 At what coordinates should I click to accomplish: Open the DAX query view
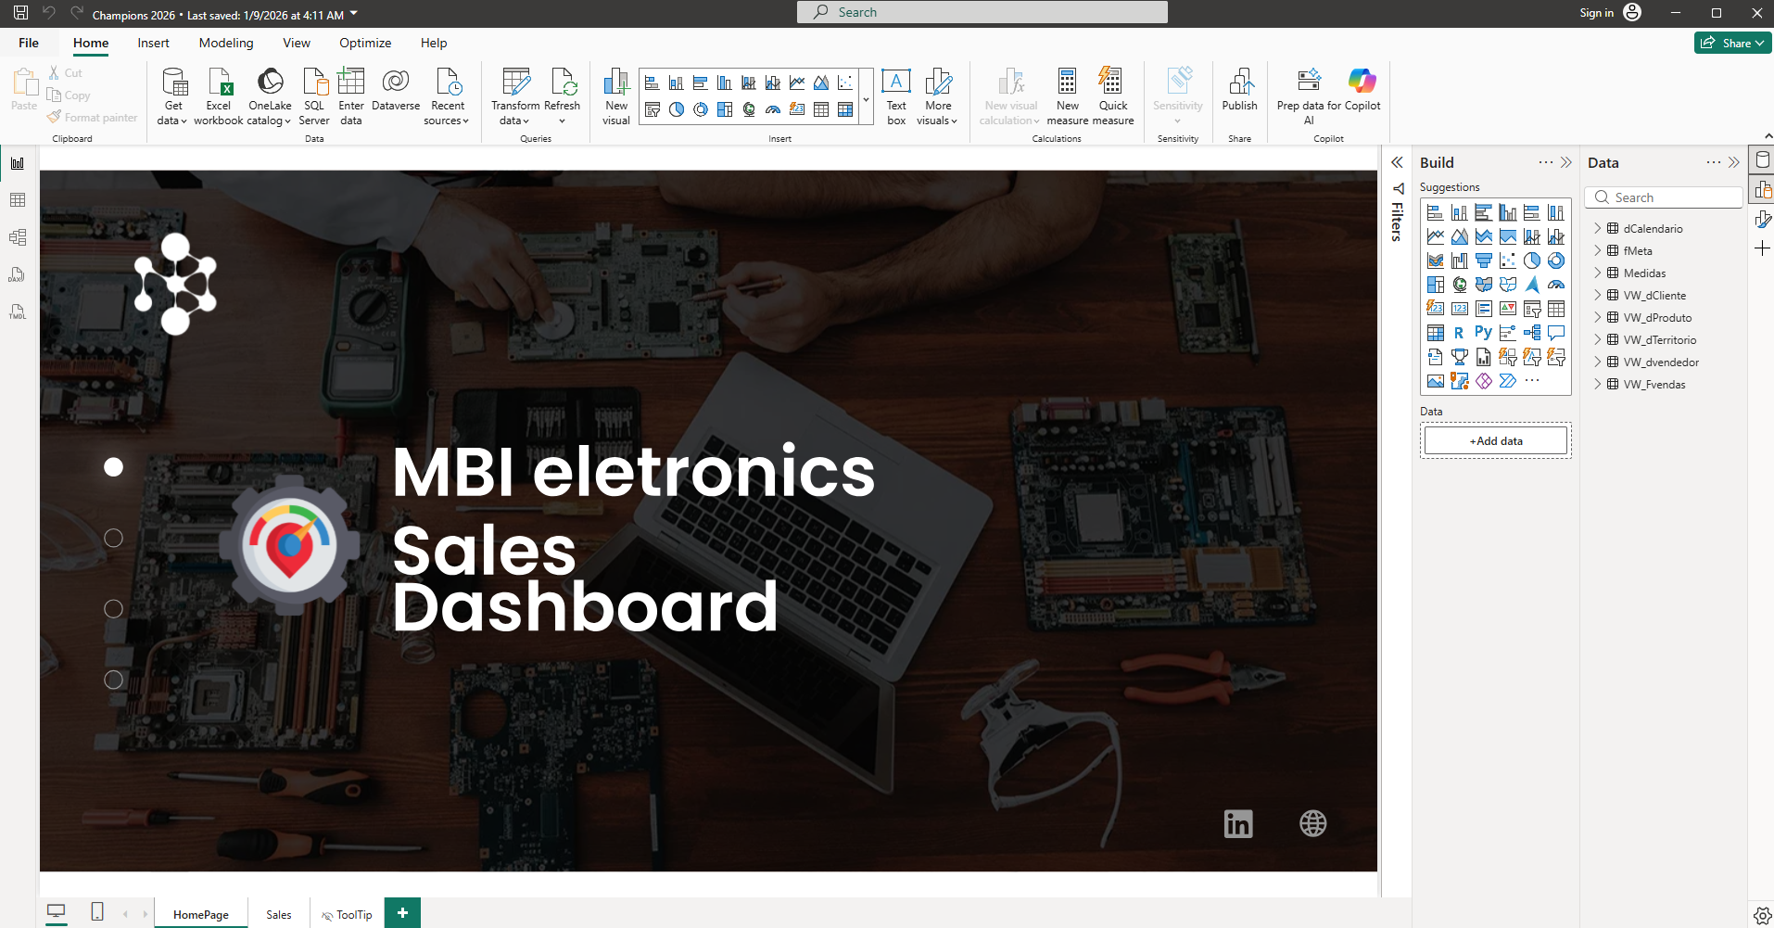click(17, 274)
